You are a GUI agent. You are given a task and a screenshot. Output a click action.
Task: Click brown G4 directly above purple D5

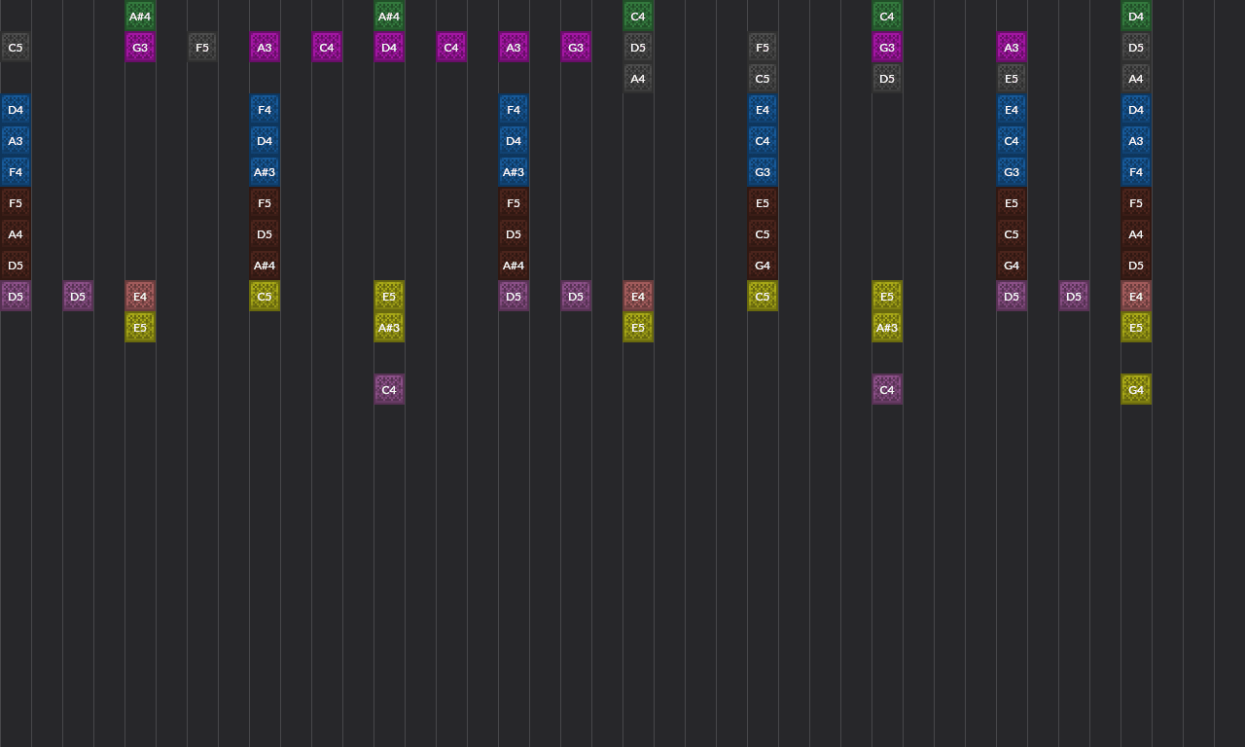pos(1012,265)
